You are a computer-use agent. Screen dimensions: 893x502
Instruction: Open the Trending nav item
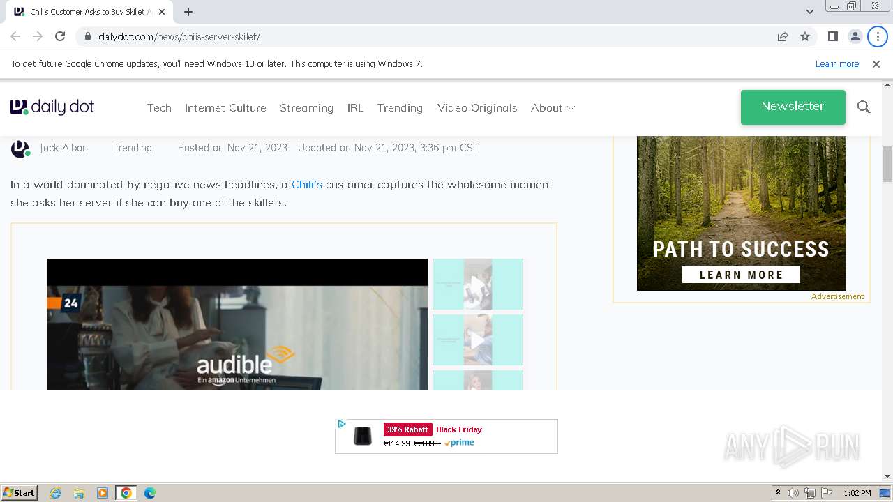(x=400, y=107)
